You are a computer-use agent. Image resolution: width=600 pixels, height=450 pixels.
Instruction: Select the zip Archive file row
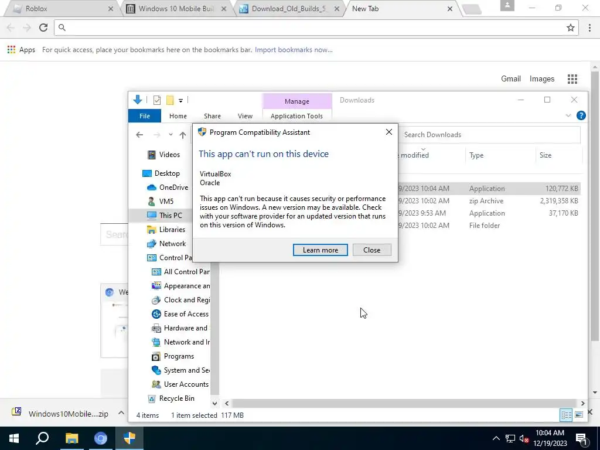pyautogui.click(x=488, y=201)
